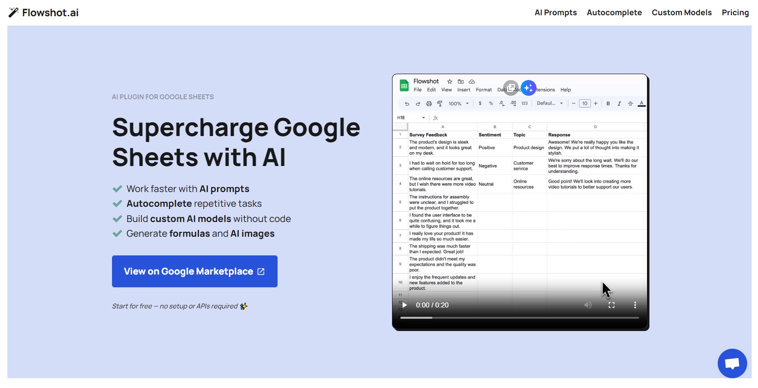Toggle the video mute speaker icon

tap(588, 305)
